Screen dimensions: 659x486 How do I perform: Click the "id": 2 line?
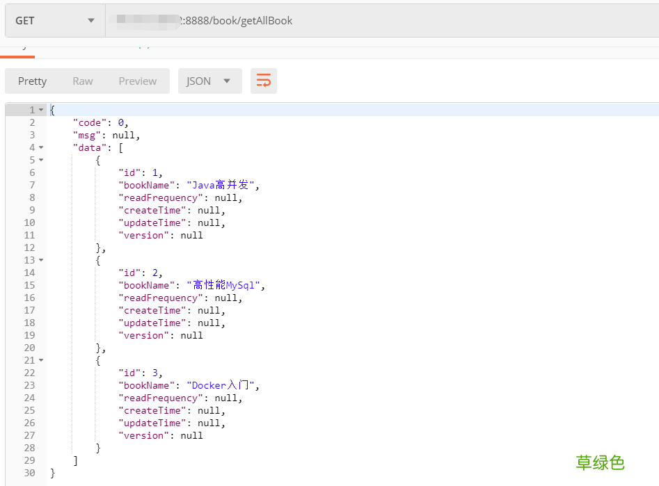point(141,273)
